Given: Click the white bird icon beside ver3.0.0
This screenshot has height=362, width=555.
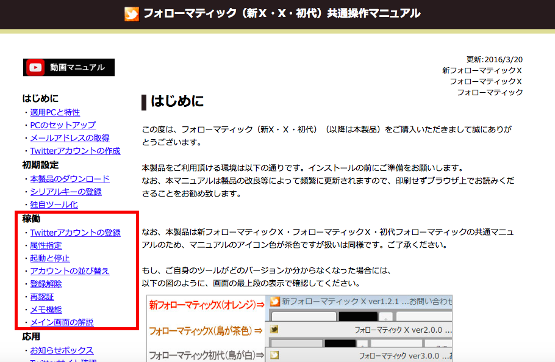Looking at the screenshot, I should [274, 355].
